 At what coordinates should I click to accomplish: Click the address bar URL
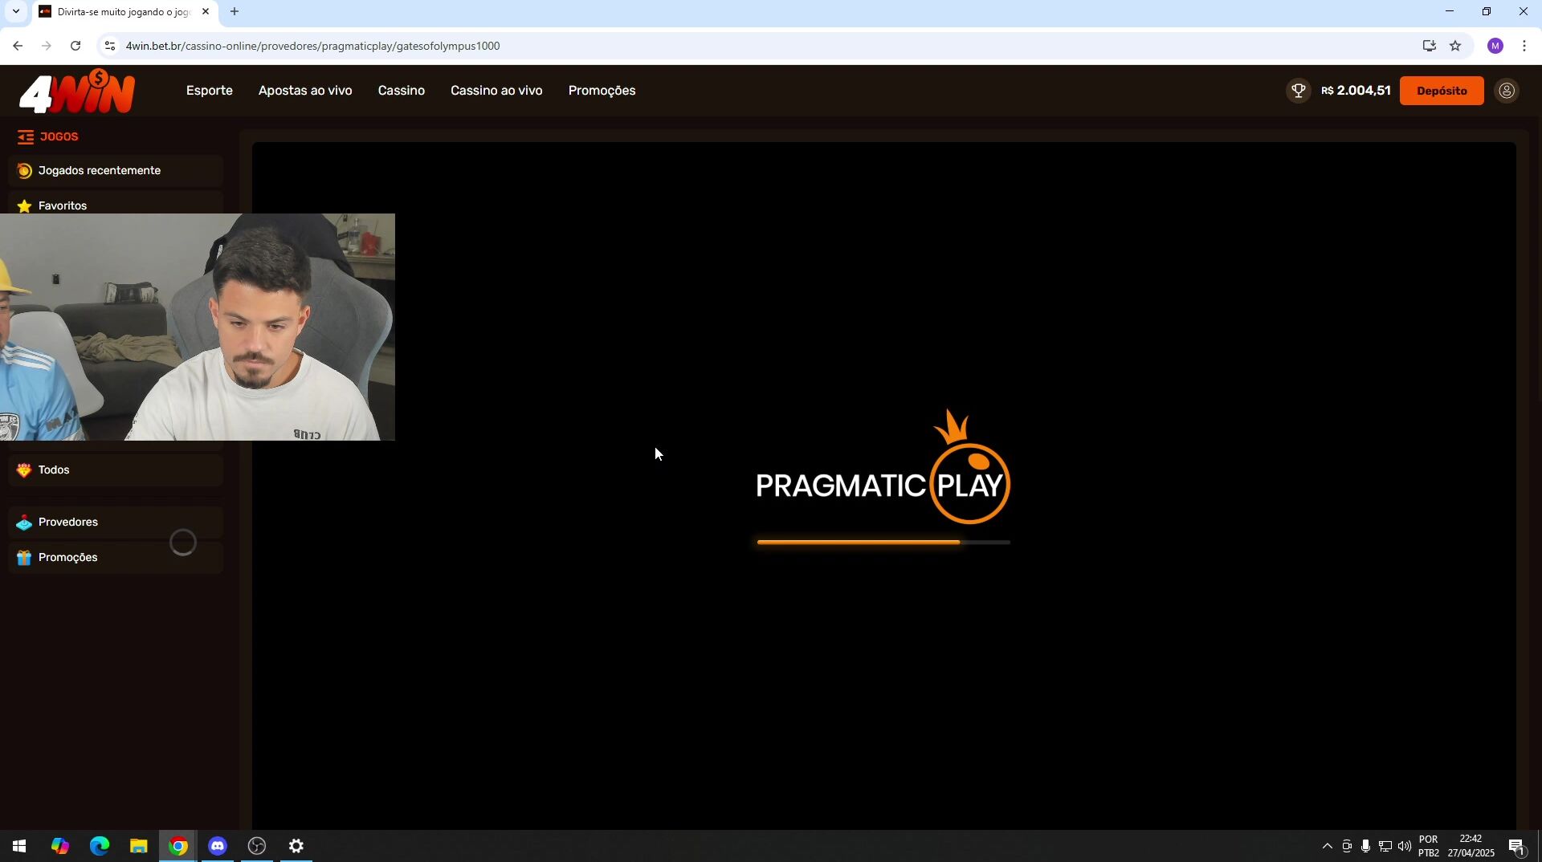(x=312, y=46)
